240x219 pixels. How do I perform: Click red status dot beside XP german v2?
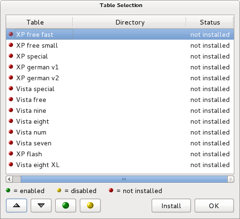(x=11, y=77)
